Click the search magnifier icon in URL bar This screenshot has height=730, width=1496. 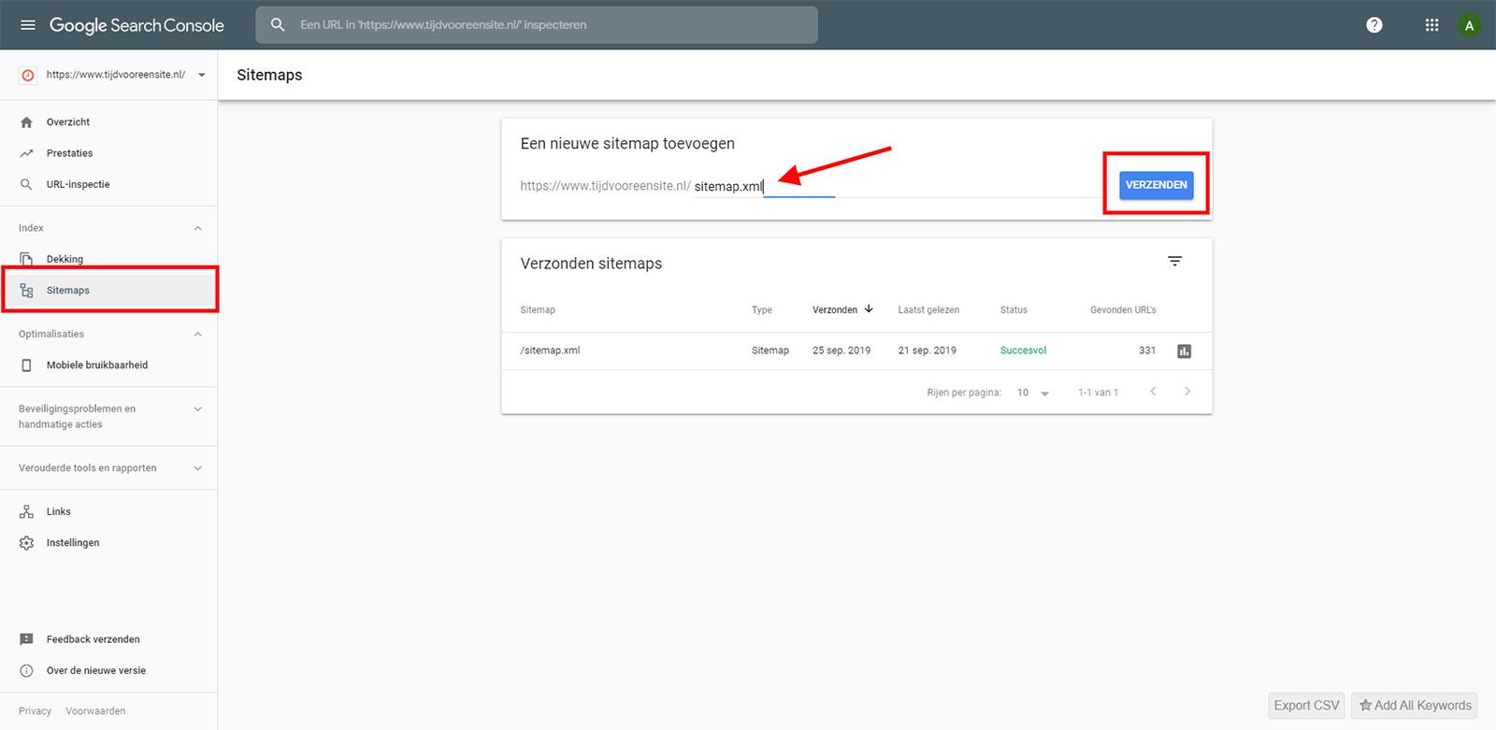click(278, 25)
